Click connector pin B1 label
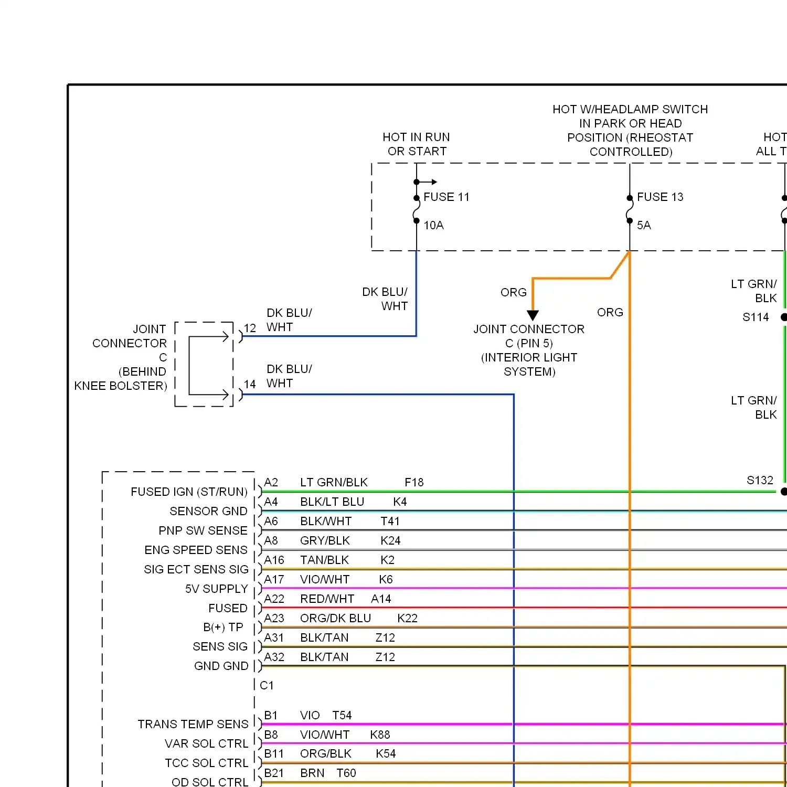The width and height of the screenshot is (787, 787). click(x=271, y=715)
